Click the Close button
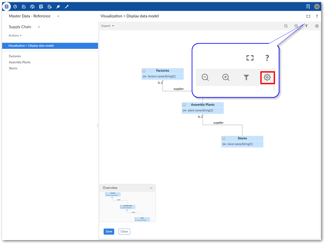 click(x=124, y=231)
